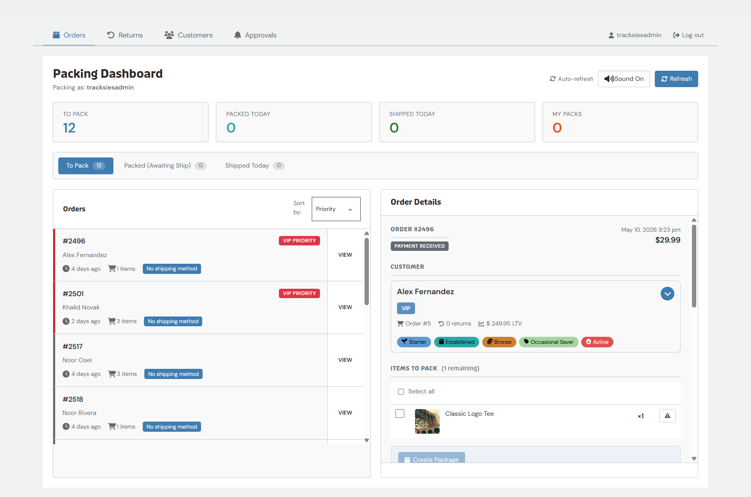Click the Customers people icon
751x497 pixels.
pos(169,35)
